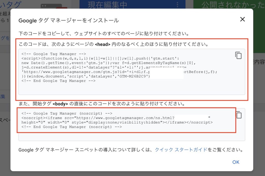Click the '<!-- End Google Tag Manager -->' line
The width and height of the screenshot is (265, 176).
click(x=58, y=81)
